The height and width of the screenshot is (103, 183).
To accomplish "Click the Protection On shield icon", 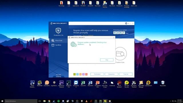I will click(x=58, y=31).
